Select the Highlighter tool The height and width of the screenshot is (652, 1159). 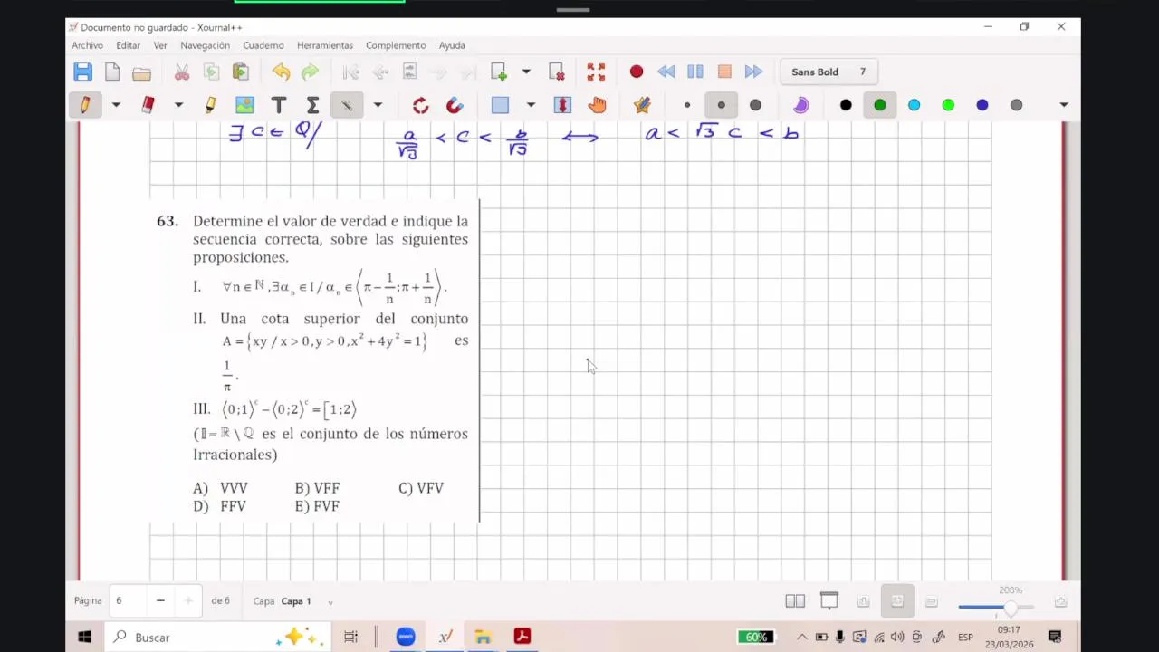click(210, 105)
